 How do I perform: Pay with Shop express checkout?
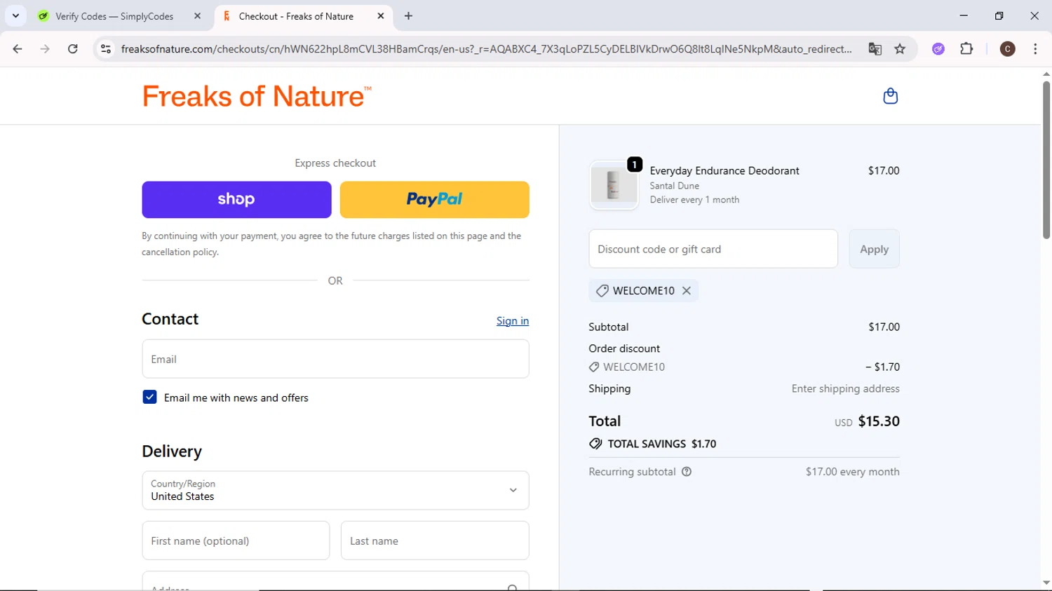click(236, 200)
